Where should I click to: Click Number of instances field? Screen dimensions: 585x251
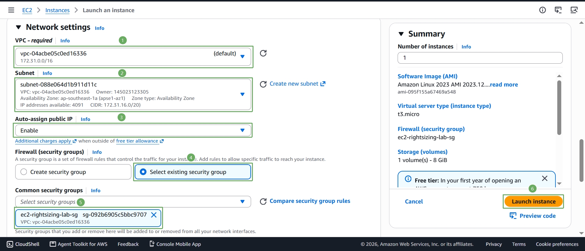pyautogui.click(x=480, y=58)
